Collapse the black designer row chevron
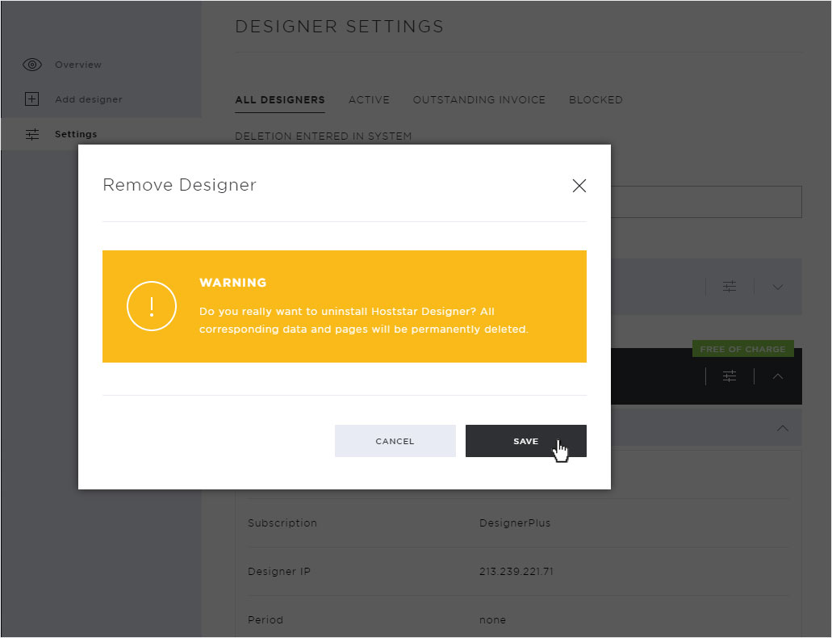Image resolution: width=832 pixels, height=638 pixels. pyautogui.click(x=778, y=376)
